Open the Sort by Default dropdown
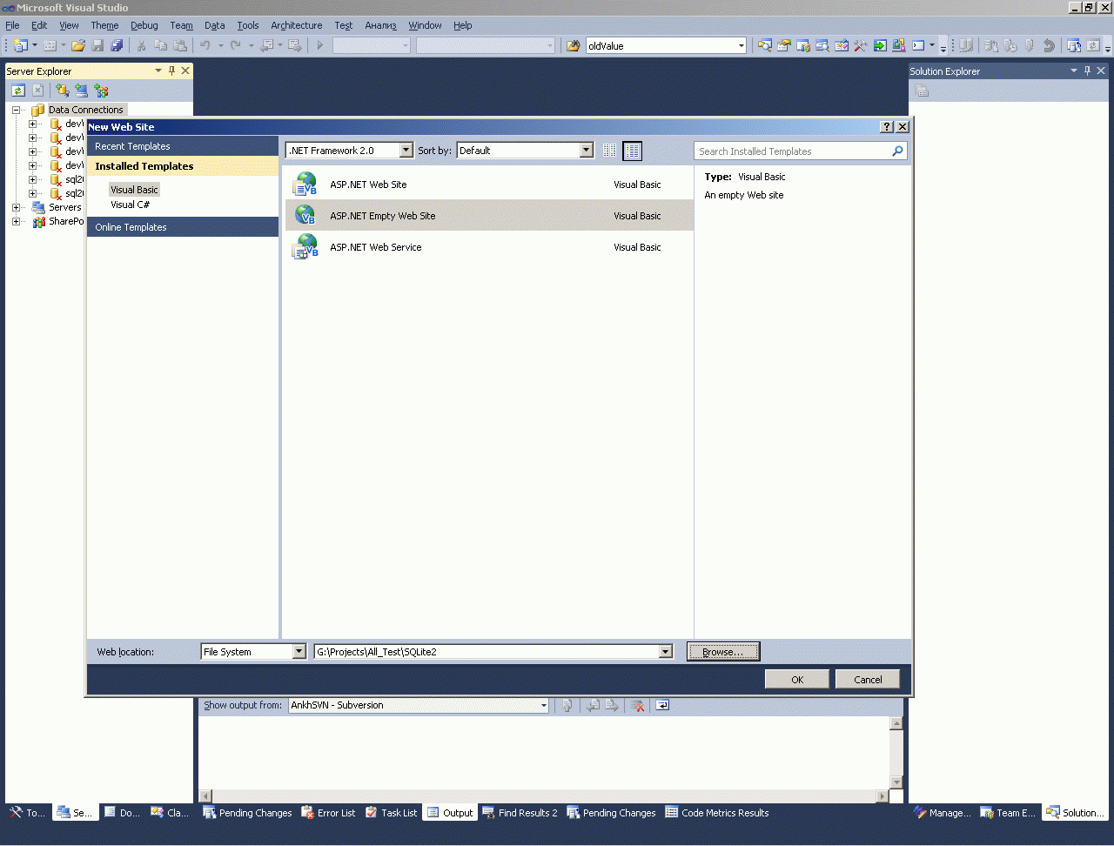The image size is (1114, 846). [x=587, y=151]
